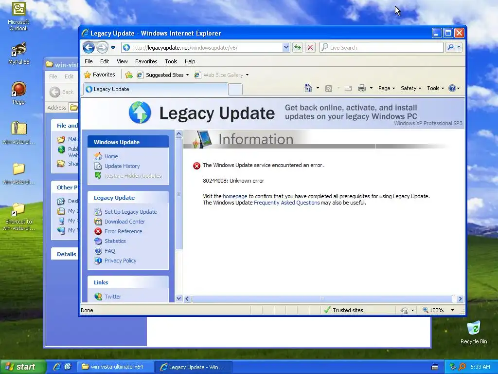Open search provider options dropdown

point(459,48)
